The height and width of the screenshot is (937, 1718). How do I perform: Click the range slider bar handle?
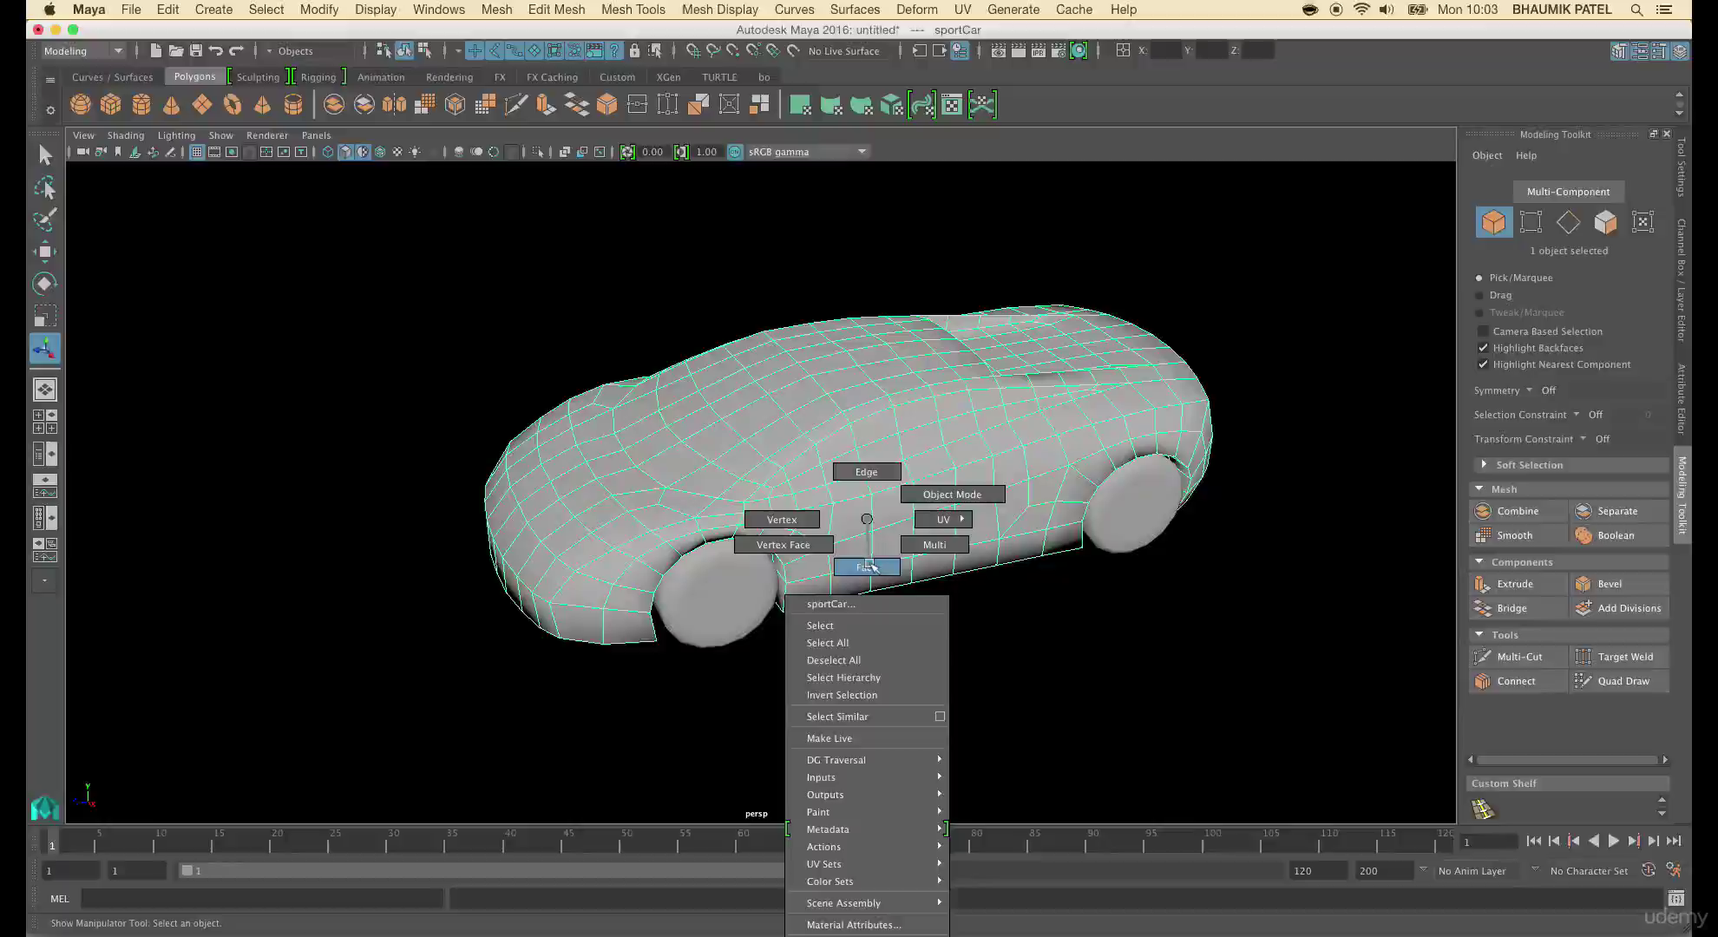coord(187,870)
